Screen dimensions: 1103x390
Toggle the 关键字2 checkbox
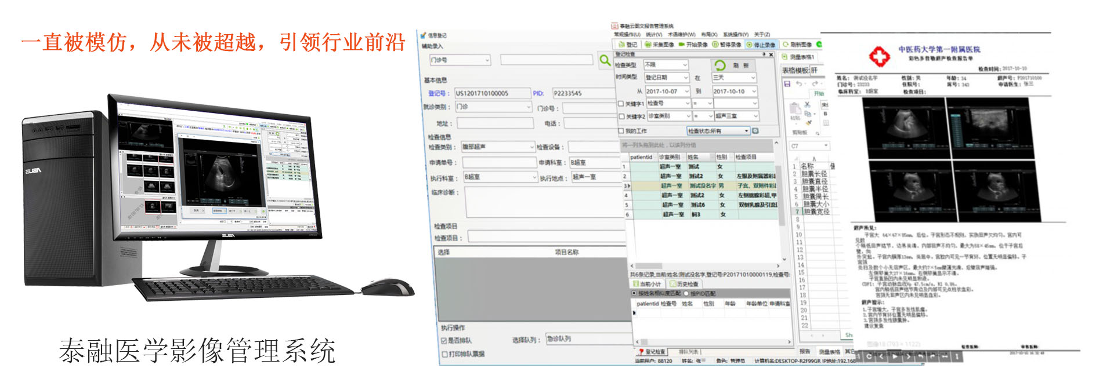621,116
